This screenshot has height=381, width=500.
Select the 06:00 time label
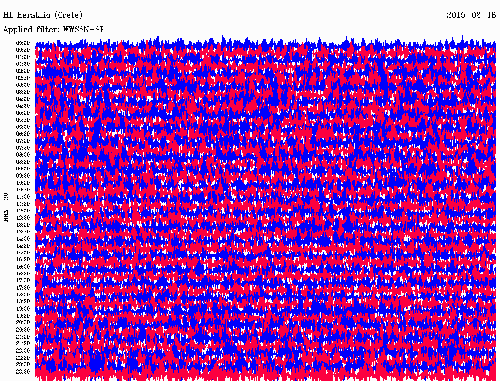(x=22, y=127)
